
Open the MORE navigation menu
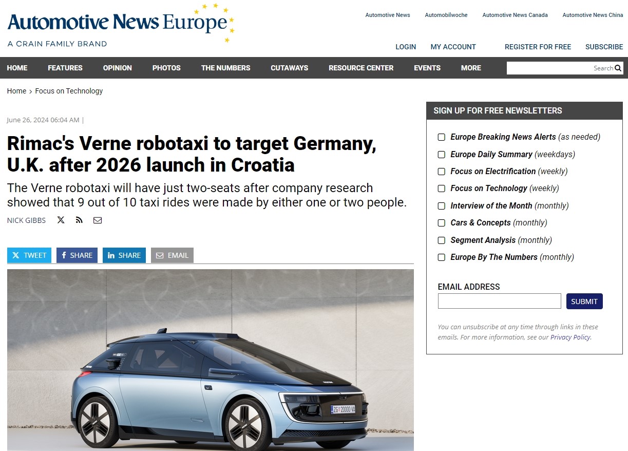click(471, 68)
